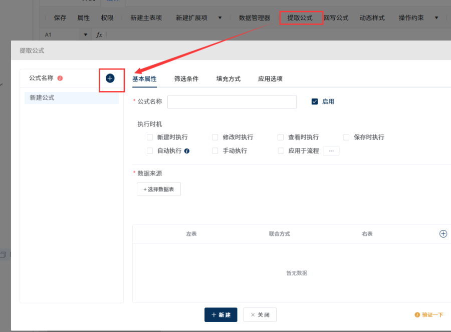Check the 手动执行 option
Screen dimensions: 451x332
(x=215, y=151)
